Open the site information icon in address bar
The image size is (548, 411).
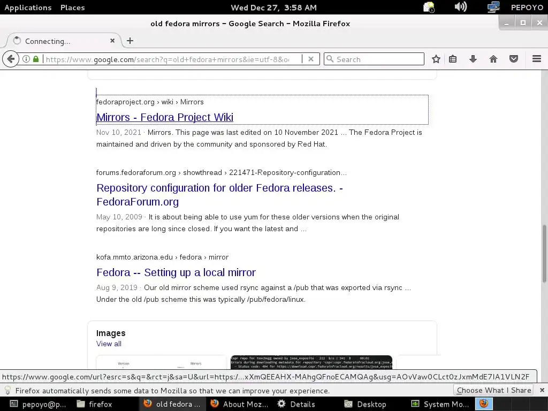pyautogui.click(x=26, y=59)
